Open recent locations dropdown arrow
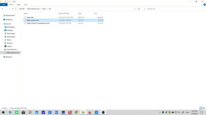 pos(10,9)
